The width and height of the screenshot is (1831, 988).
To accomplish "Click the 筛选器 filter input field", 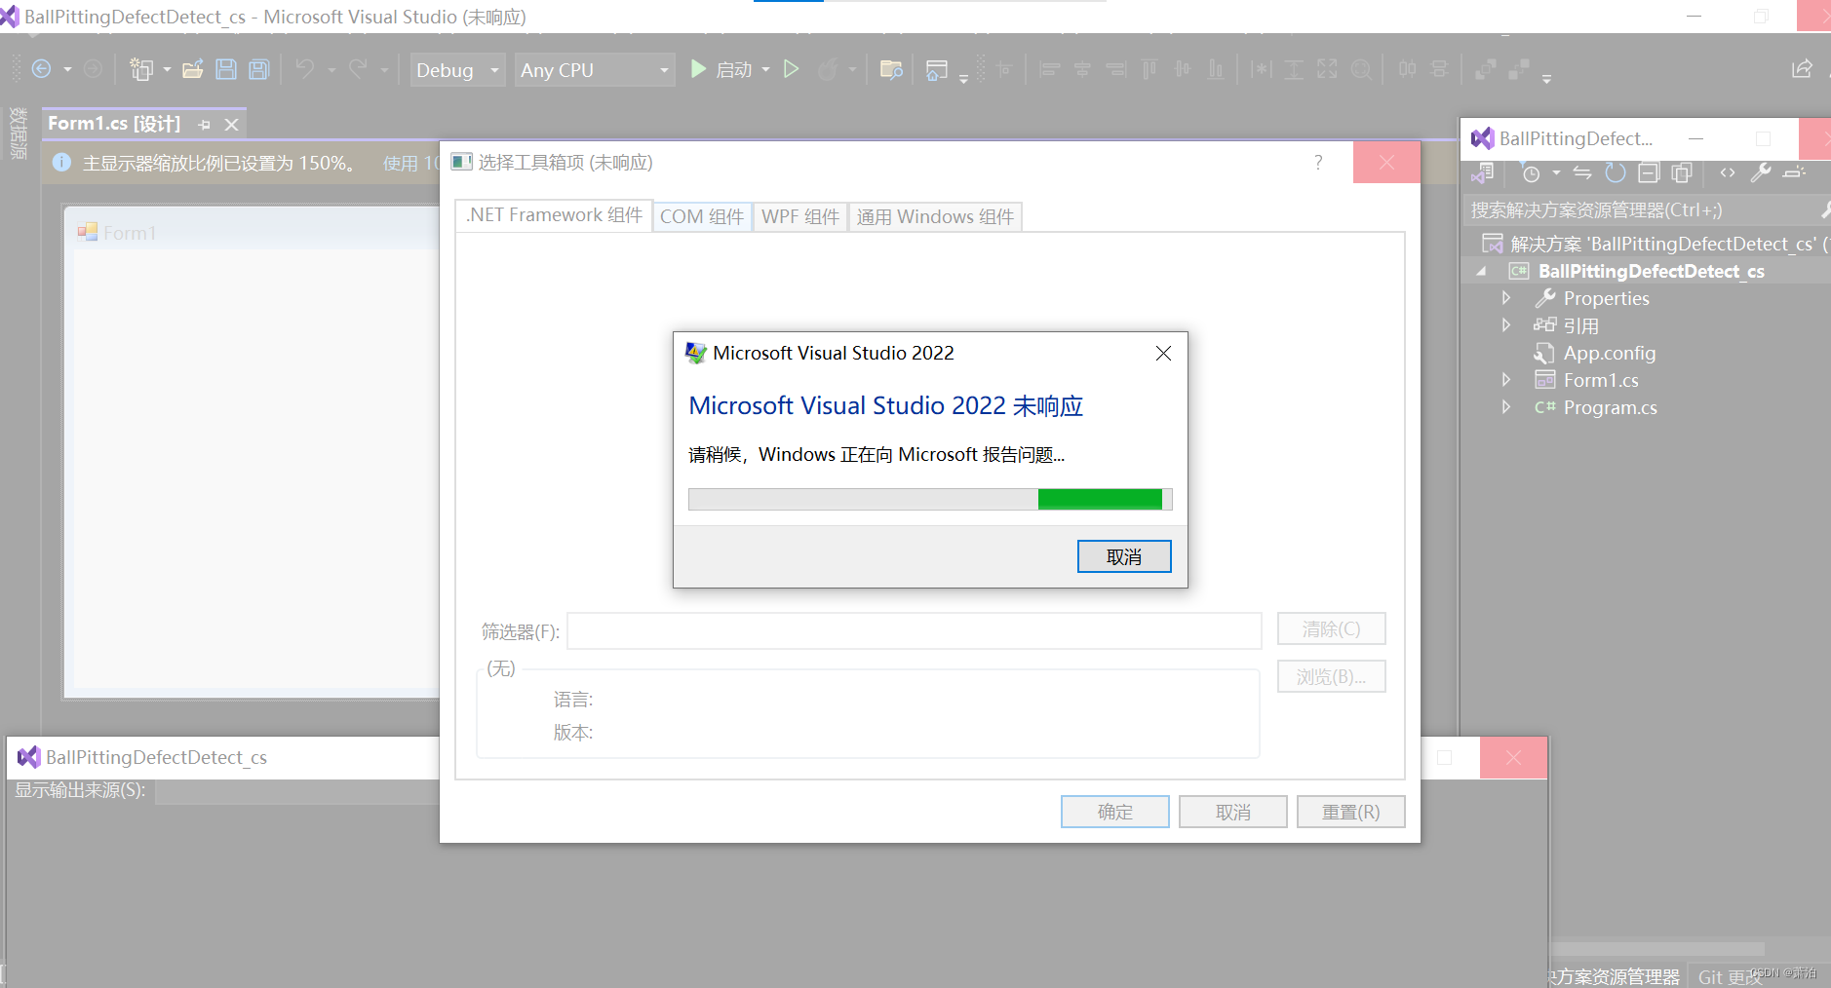I will pyautogui.click(x=915, y=630).
